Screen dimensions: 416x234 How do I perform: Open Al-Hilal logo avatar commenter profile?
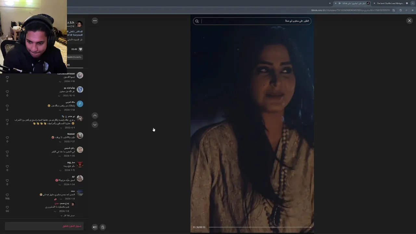coord(80,89)
